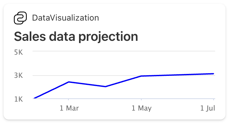The width and height of the screenshot is (231, 126).
Task: Click the 1 May tick mark on axis
Action: click(x=141, y=99)
